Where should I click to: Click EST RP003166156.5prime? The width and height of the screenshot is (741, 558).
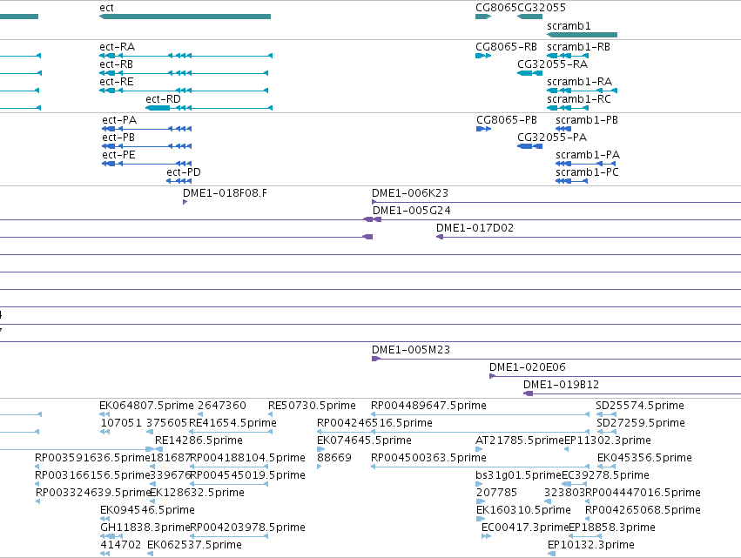(92, 476)
